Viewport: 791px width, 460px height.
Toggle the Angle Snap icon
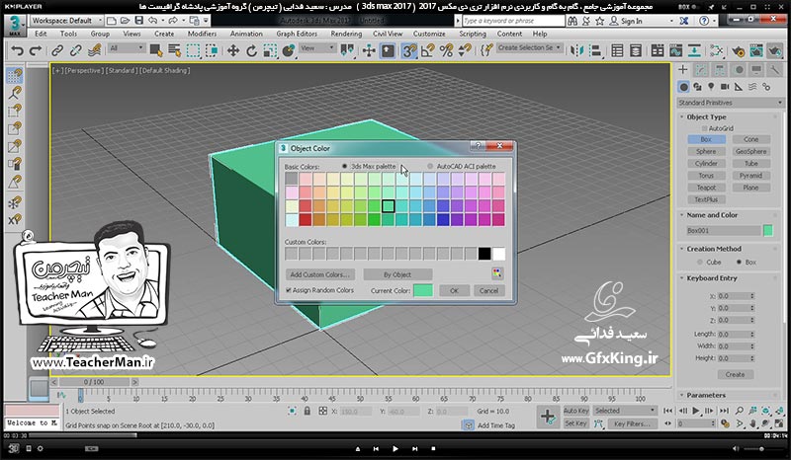click(428, 51)
